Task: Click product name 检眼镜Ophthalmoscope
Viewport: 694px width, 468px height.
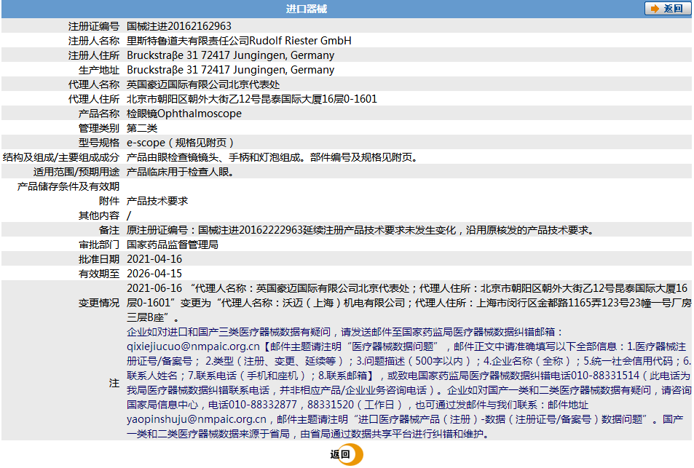Action: [x=184, y=114]
